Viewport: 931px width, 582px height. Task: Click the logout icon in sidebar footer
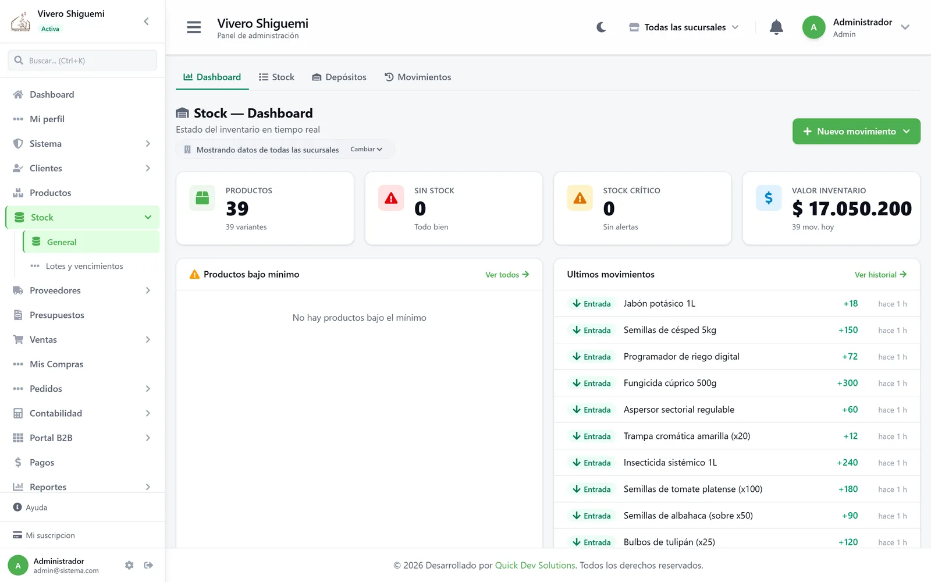148,565
